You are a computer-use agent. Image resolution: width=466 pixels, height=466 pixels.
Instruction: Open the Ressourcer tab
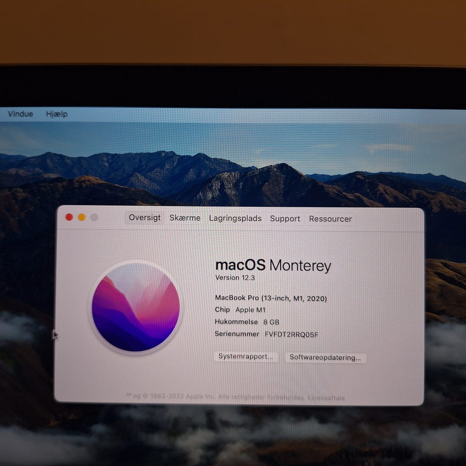330,219
